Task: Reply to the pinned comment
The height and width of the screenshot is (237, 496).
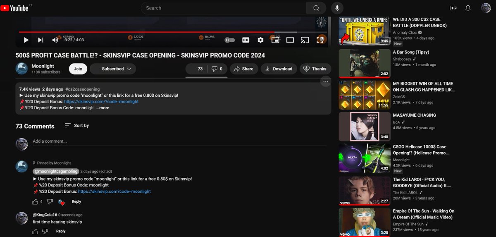Action: point(76,202)
